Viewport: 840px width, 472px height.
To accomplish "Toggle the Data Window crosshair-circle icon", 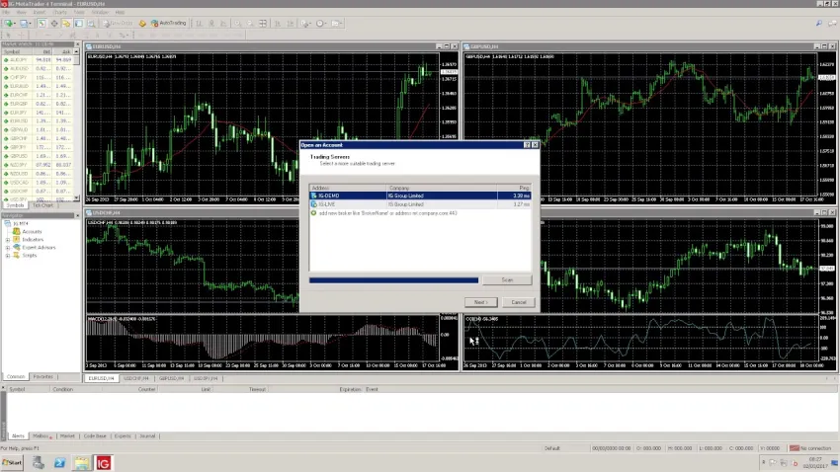I will coord(54,23).
